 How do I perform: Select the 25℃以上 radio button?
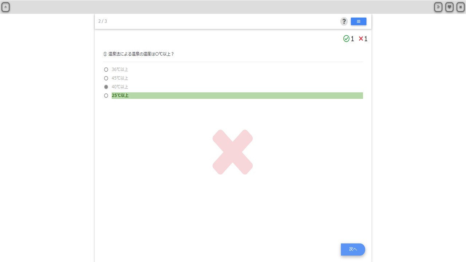106,96
